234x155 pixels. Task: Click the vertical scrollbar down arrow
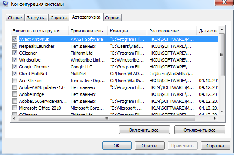(222, 112)
